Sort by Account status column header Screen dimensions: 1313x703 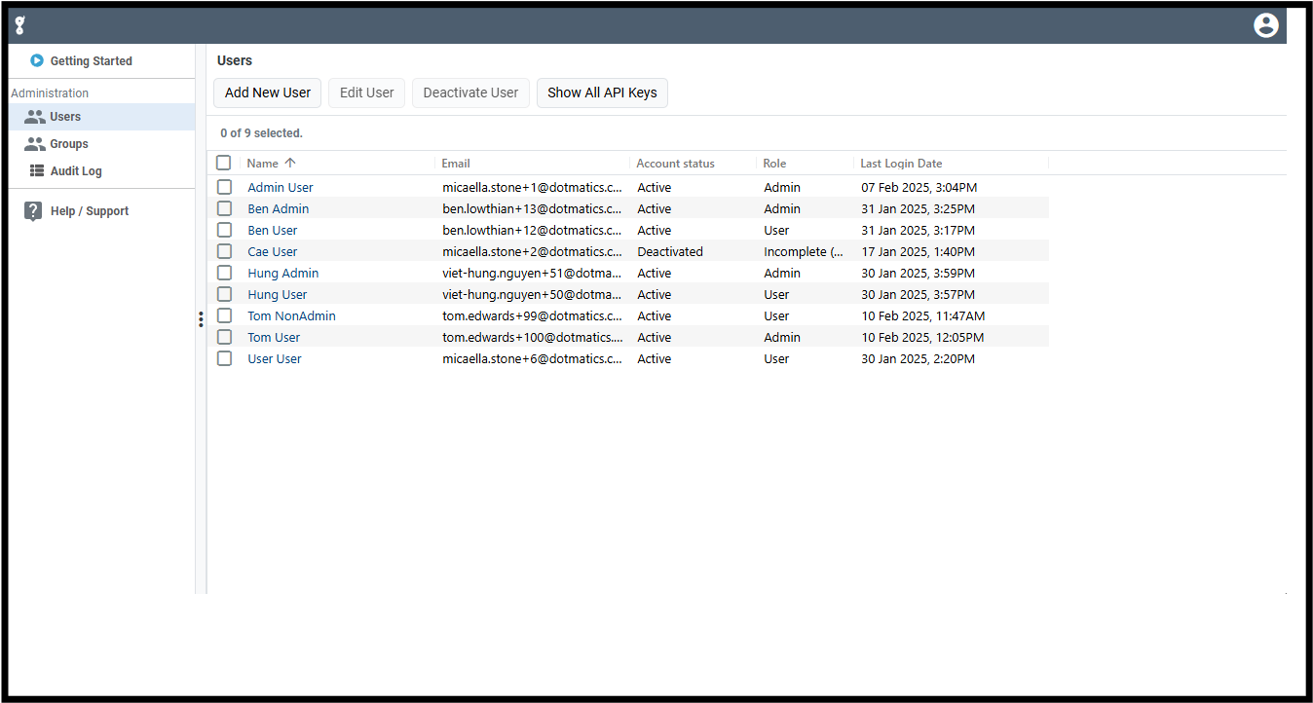[x=675, y=164]
